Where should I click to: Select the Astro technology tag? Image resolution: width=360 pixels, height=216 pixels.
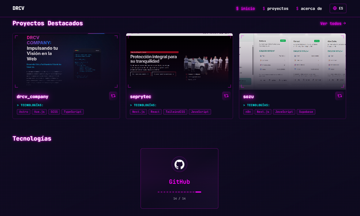pyautogui.click(x=24, y=112)
